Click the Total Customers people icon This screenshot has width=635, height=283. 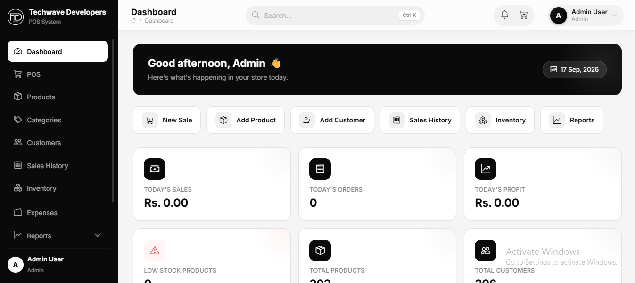click(x=486, y=251)
